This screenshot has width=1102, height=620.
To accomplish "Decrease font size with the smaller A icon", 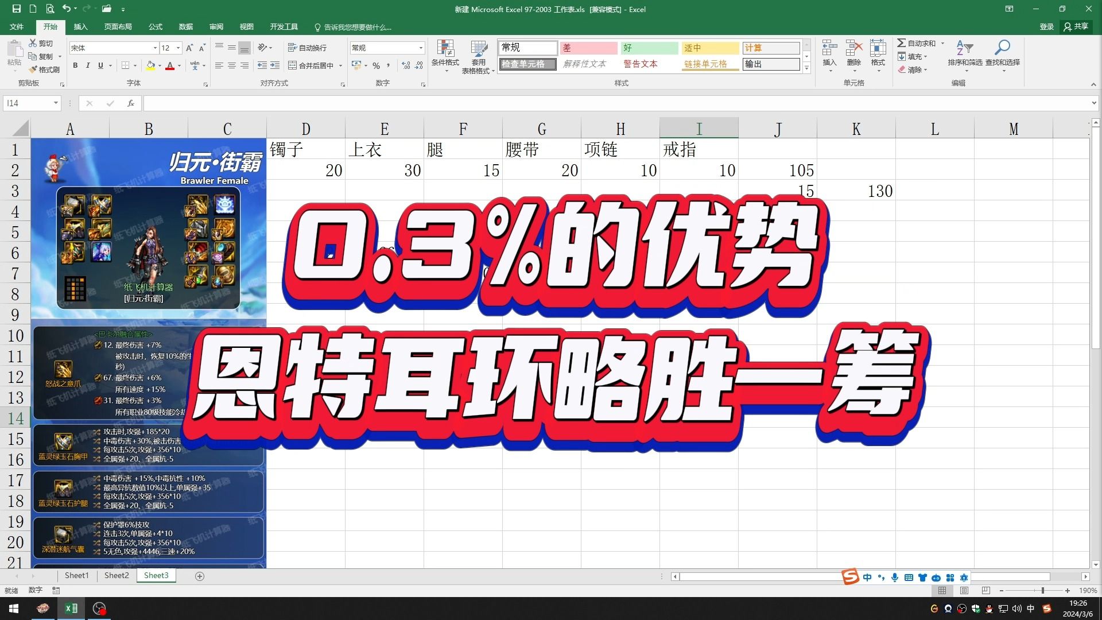I will [x=202, y=48].
